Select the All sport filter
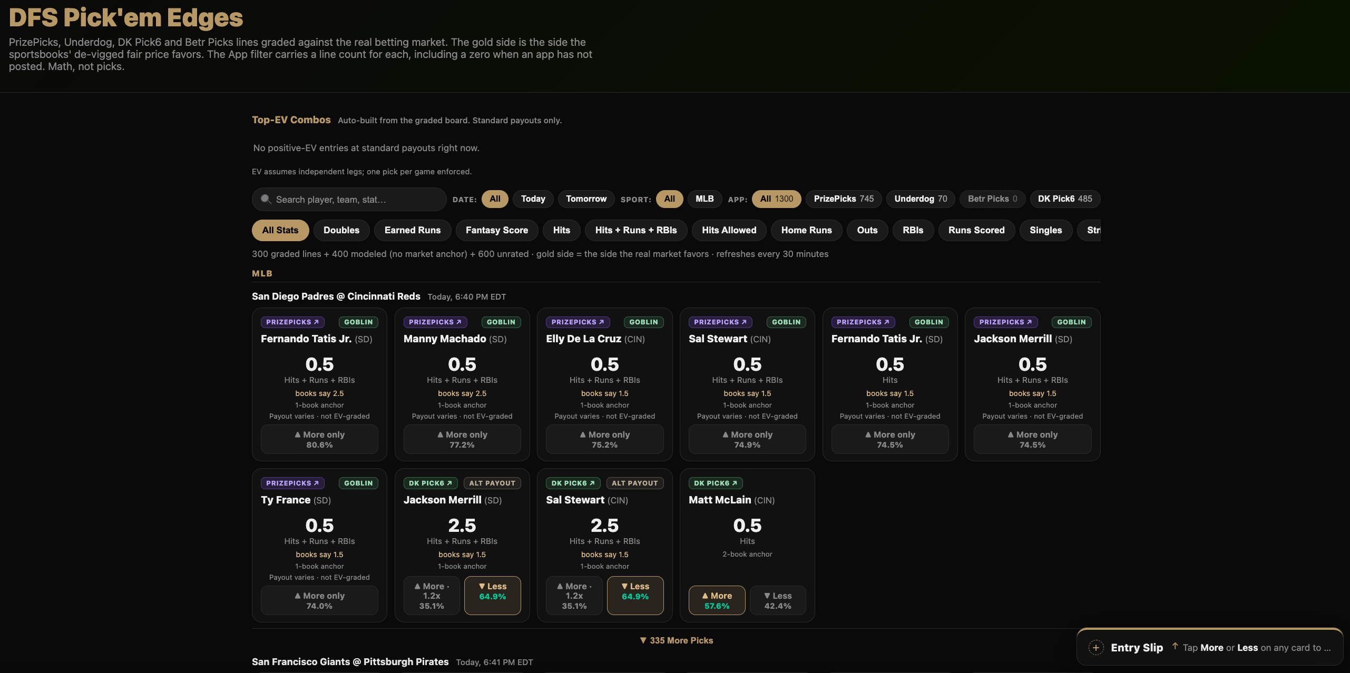1350x673 pixels. point(669,199)
